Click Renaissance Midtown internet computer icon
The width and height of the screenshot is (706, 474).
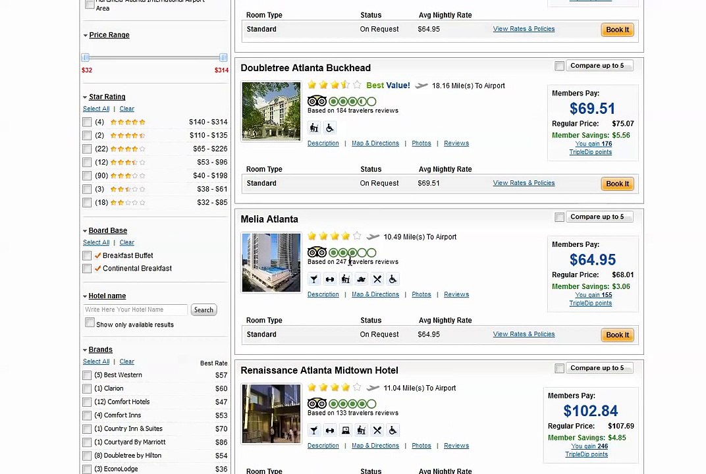[345, 431]
